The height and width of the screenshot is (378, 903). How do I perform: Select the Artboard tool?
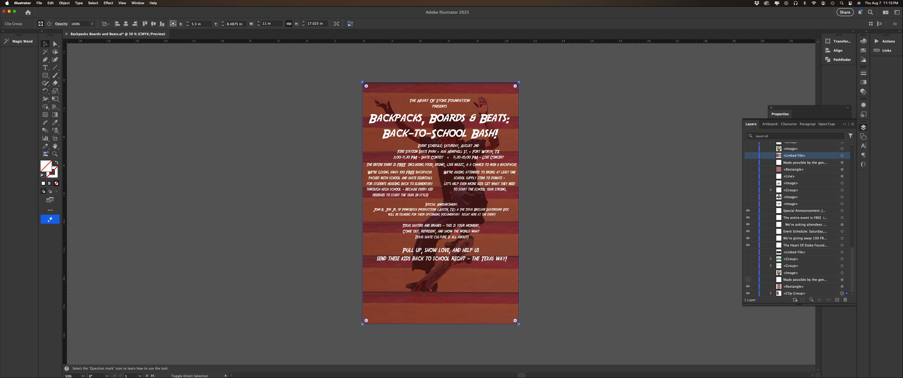tap(55, 138)
